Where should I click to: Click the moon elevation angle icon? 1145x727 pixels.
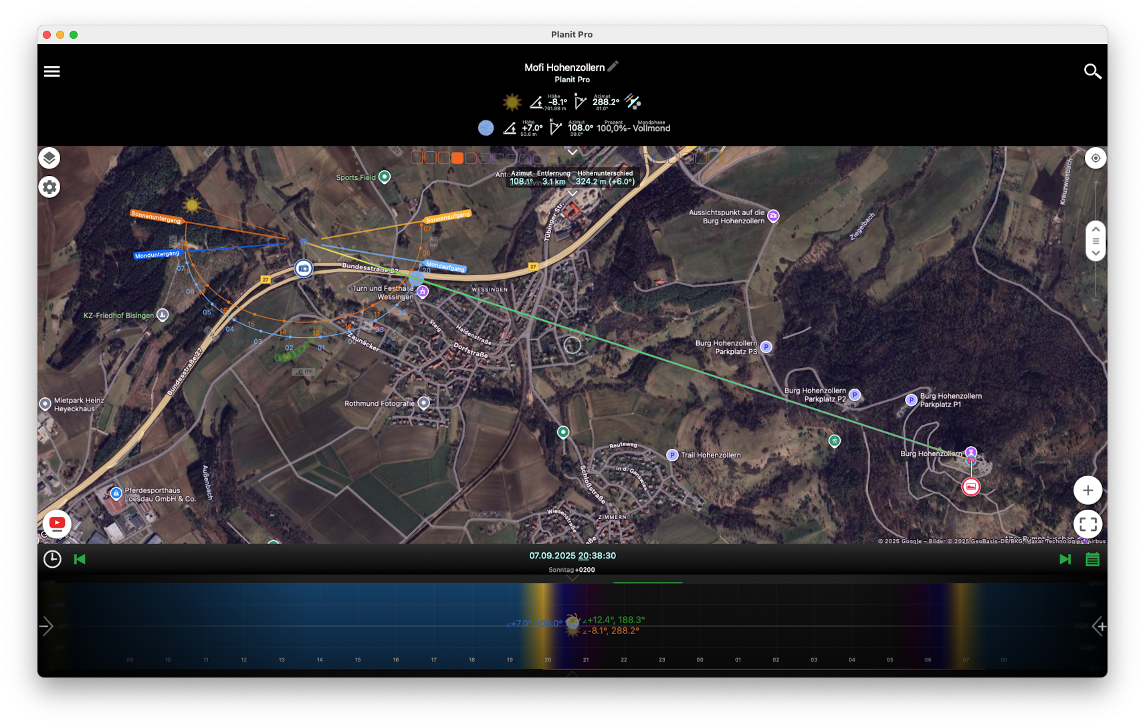pos(510,128)
